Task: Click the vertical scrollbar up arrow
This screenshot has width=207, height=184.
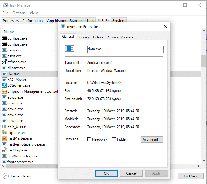Action: 204,31
